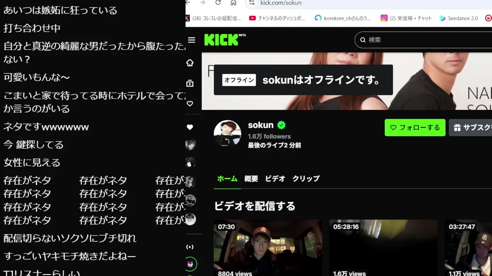
Task: Click the 1.6万 followers count
Action: [x=269, y=136]
